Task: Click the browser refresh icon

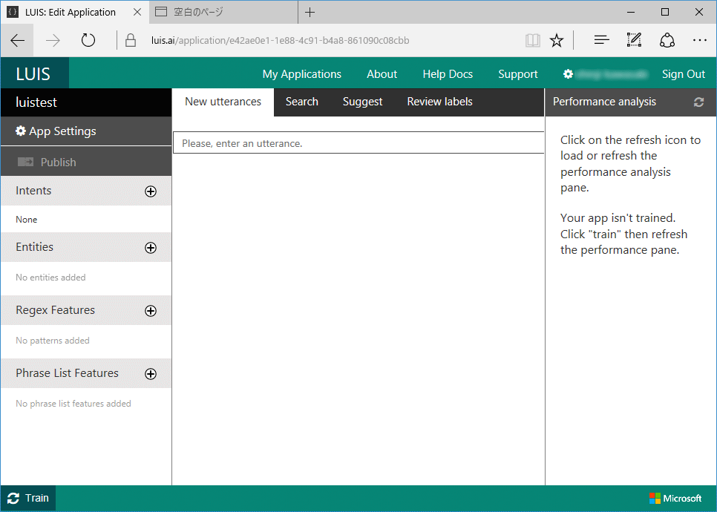Action: pyautogui.click(x=88, y=40)
